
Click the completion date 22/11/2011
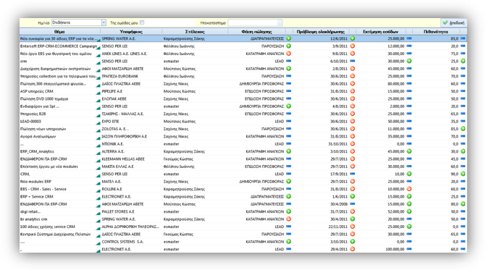pos(338,227)
